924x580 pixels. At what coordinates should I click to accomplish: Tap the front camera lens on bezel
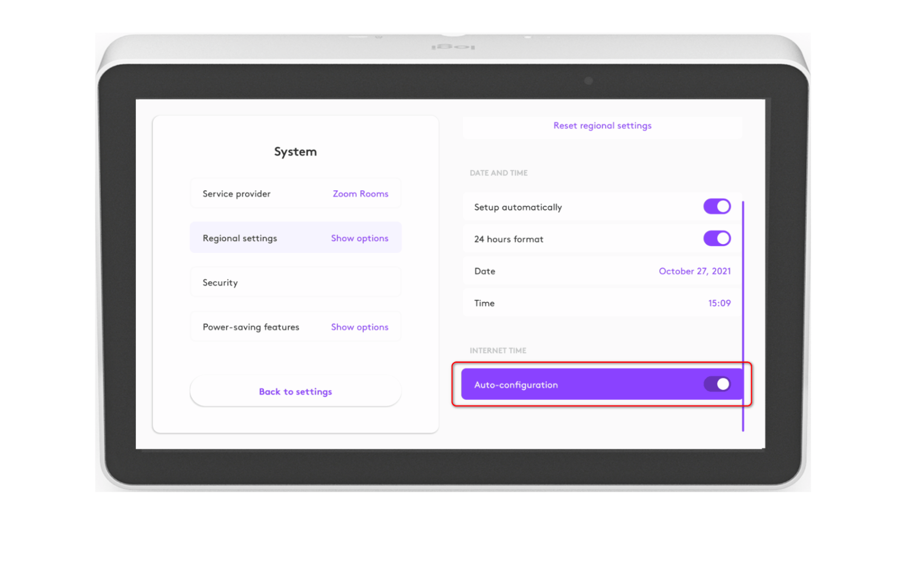click(588, 81)
